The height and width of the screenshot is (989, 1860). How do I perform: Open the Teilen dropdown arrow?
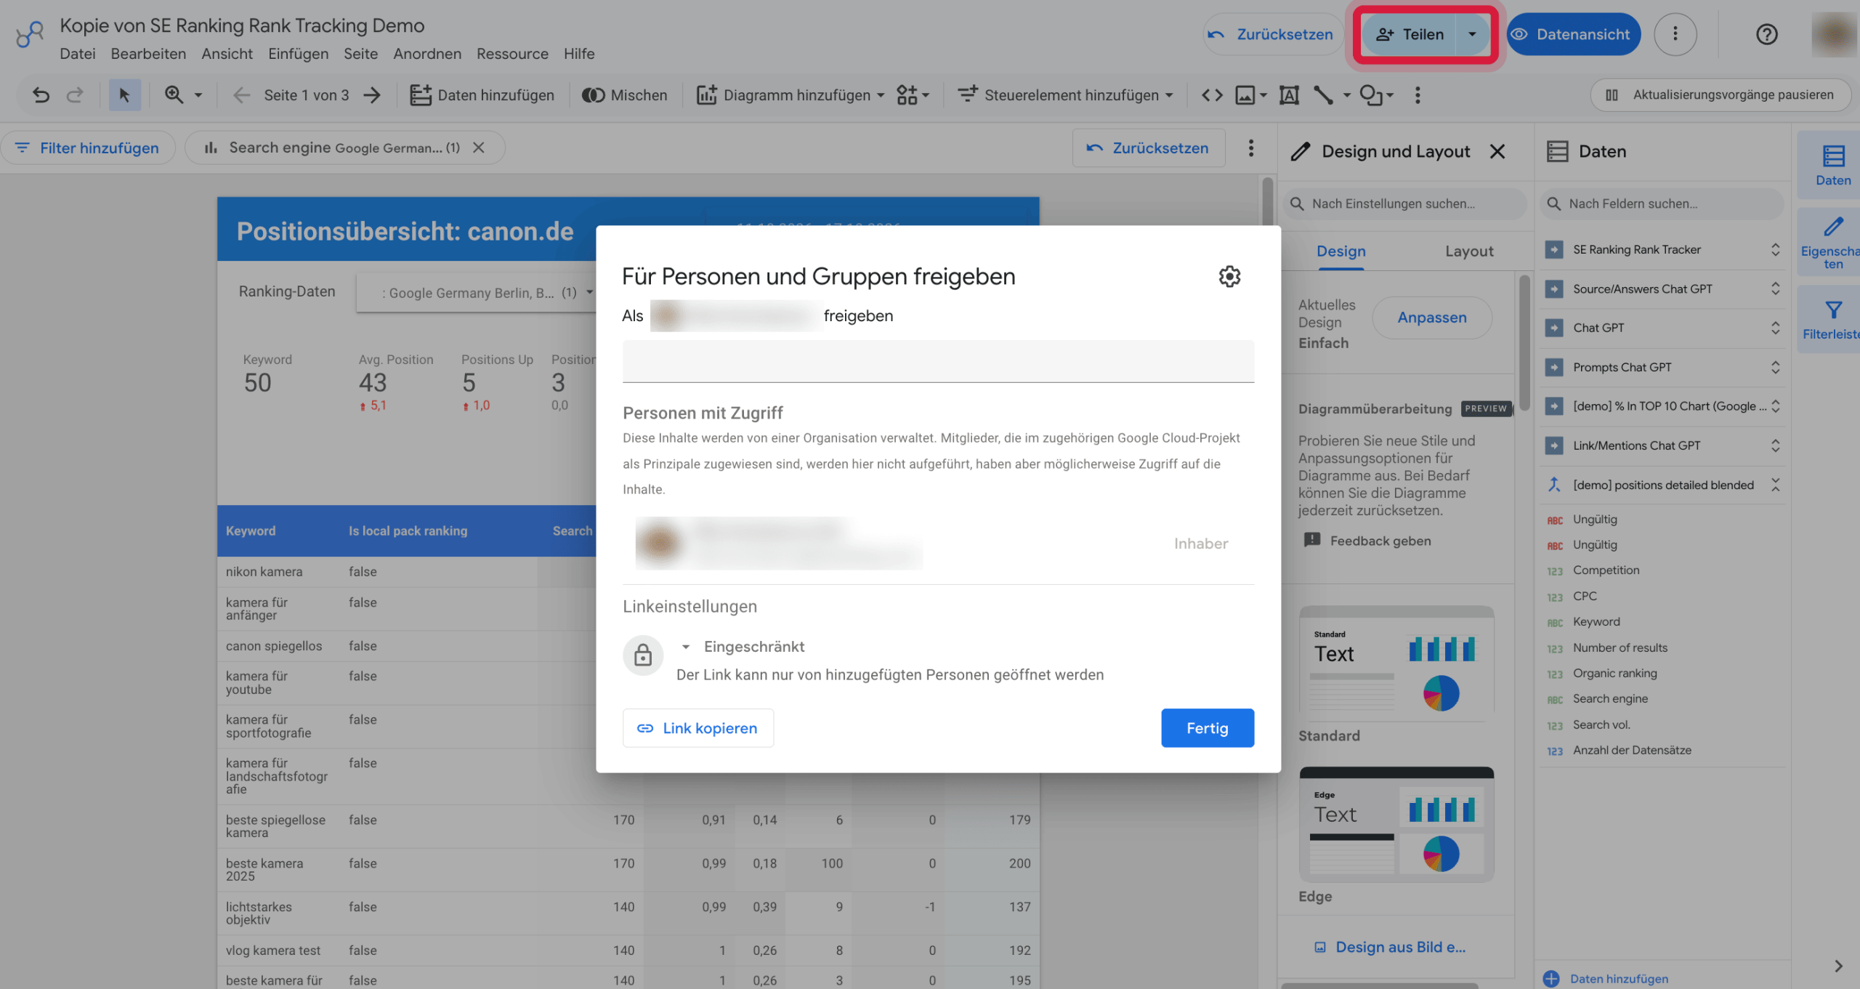(1472, 34)
